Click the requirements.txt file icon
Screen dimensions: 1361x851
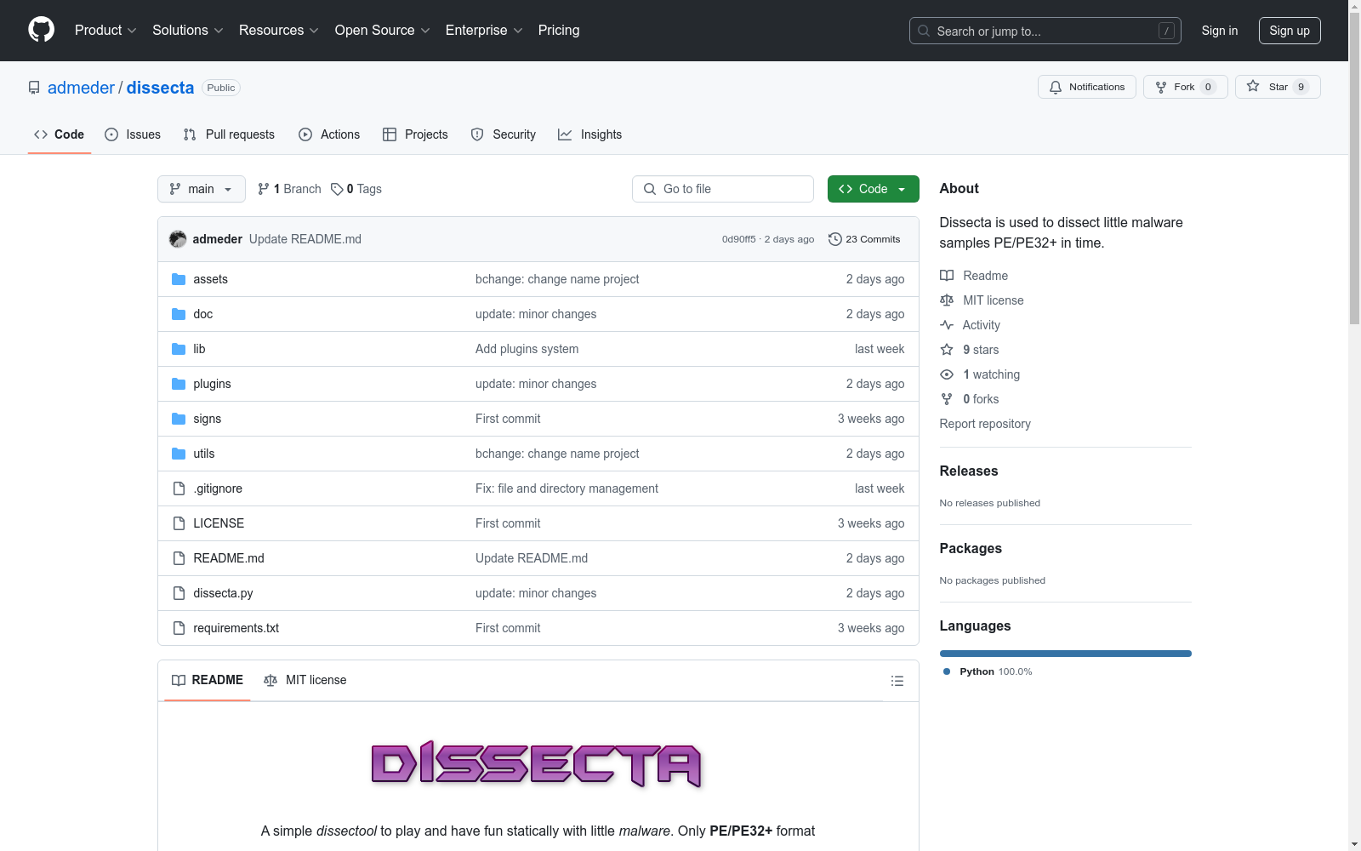click(179, 628)
